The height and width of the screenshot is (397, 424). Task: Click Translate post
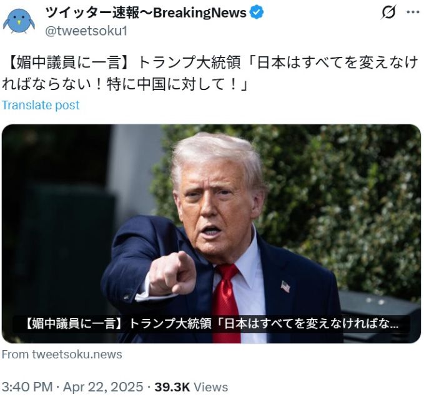41,105
